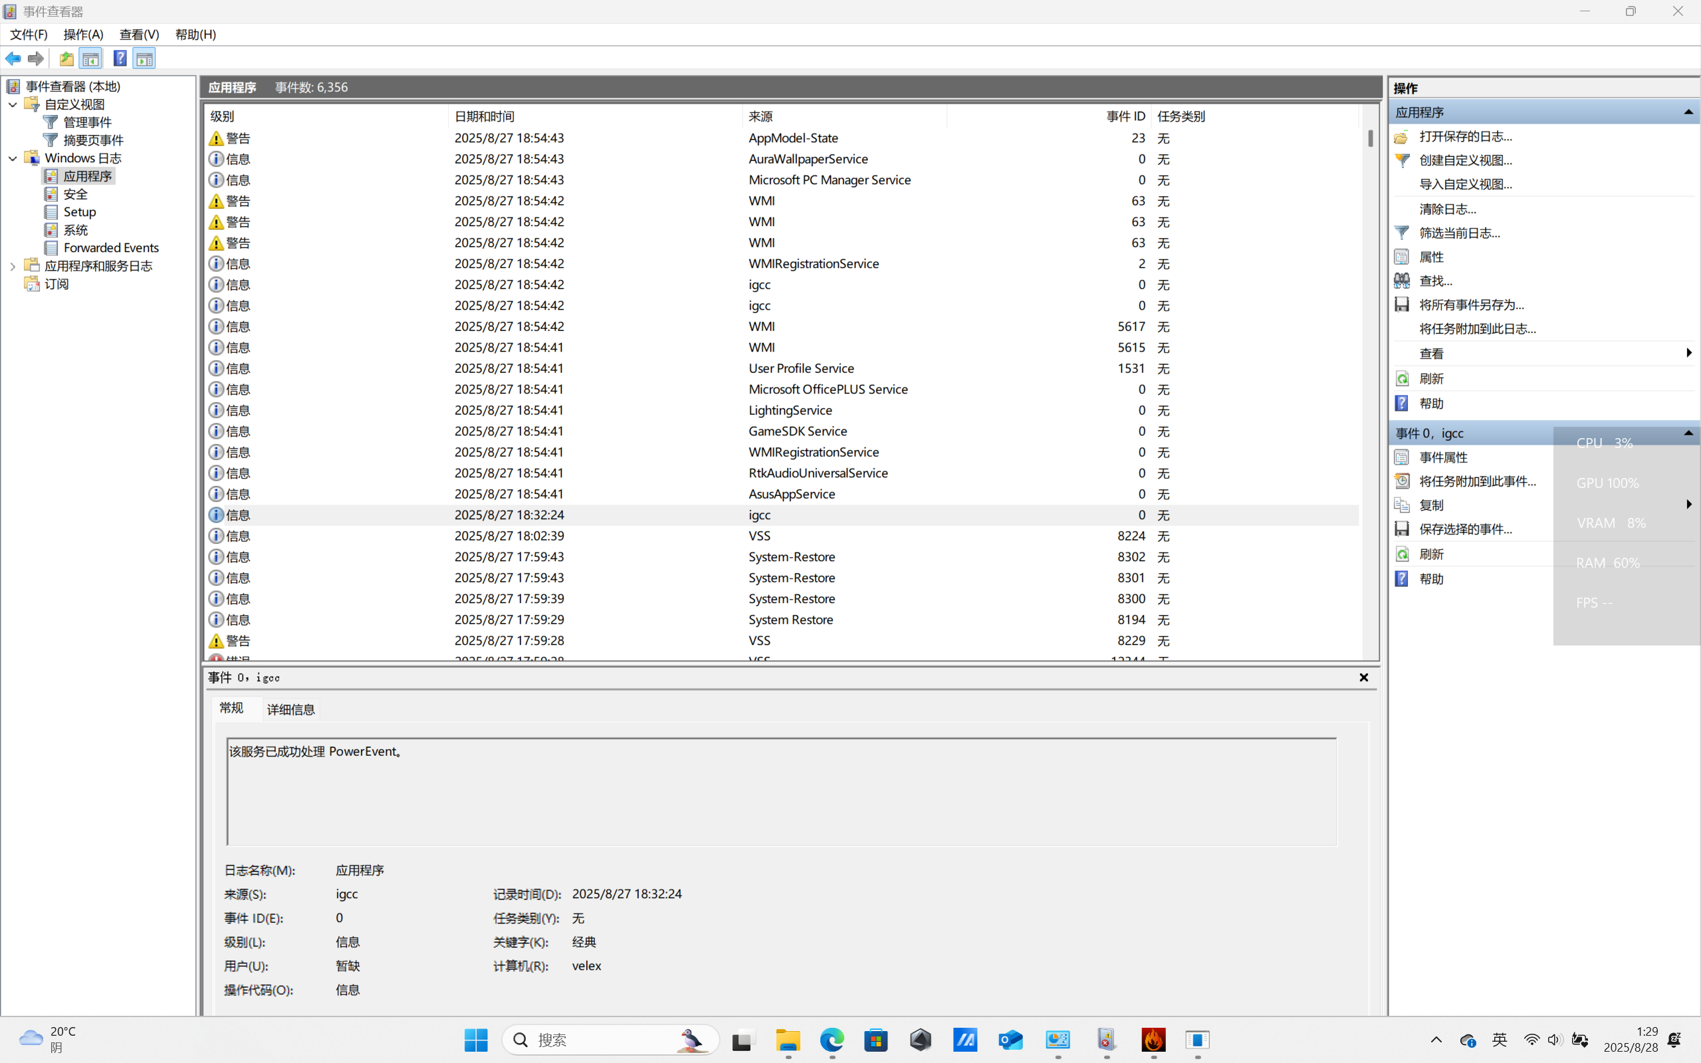Collapse the 自定义视图 tree node
This screenshot has height=1063, width=1701.
13,104
